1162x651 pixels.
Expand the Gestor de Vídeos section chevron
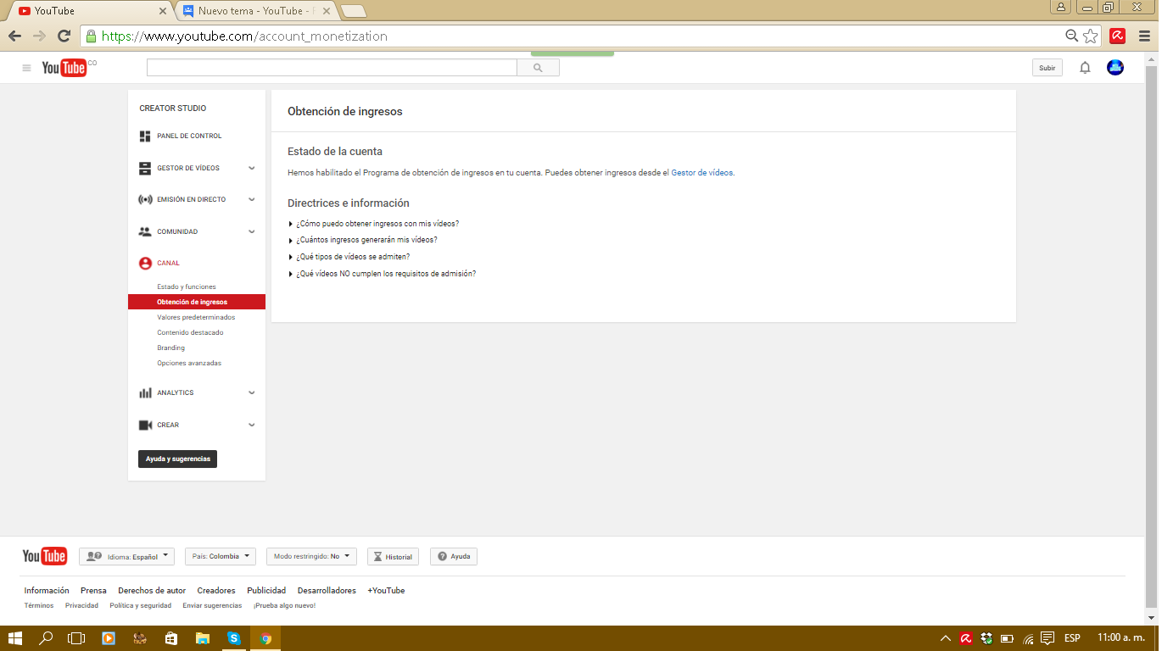tap(251, 168)
